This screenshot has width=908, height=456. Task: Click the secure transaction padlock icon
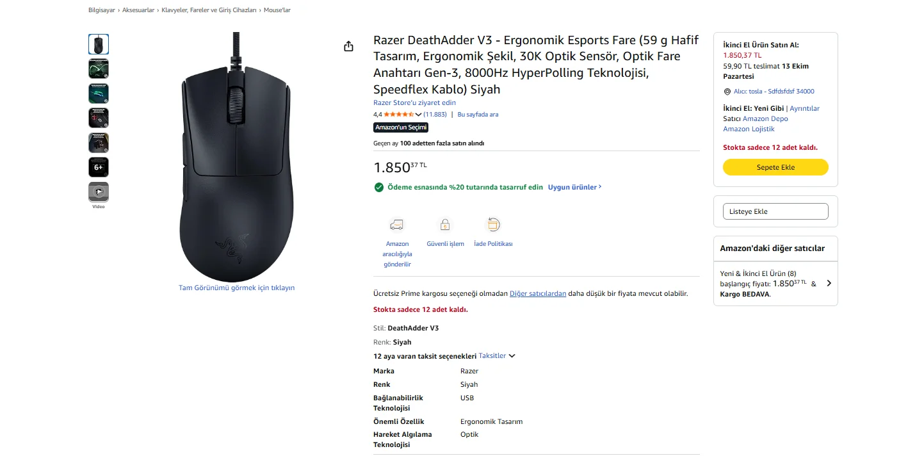coord(445,225)
